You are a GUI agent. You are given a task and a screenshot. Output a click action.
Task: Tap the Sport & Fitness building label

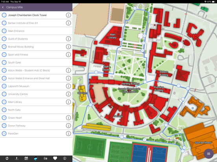203,142
